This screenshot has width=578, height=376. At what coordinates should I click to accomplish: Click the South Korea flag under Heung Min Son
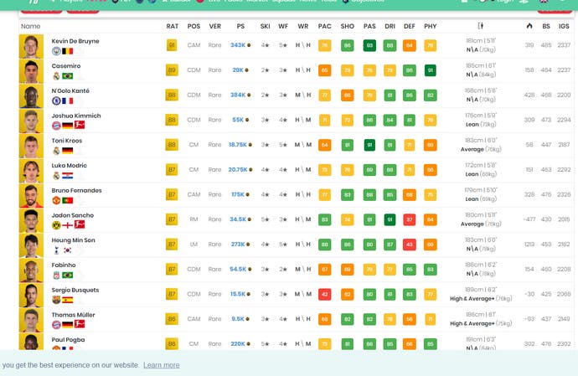[68, 250]
